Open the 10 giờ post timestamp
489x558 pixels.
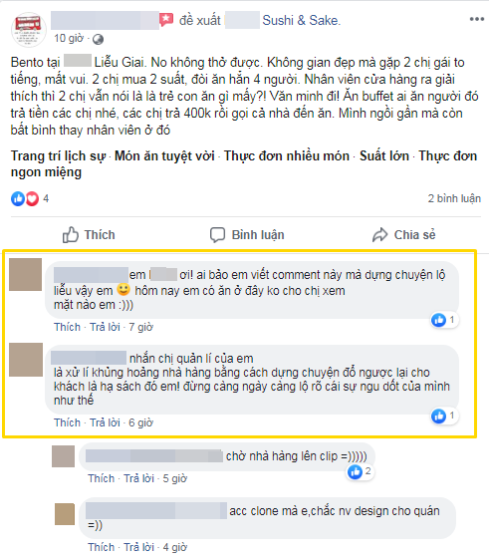pyautogui.click(x=69, y=38)
